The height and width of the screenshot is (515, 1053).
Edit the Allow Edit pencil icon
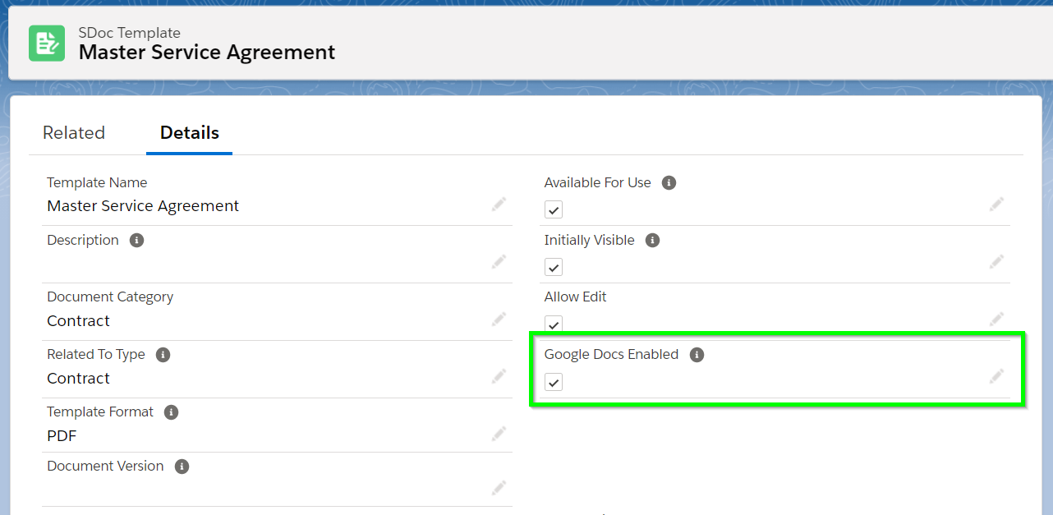point(996,320)
